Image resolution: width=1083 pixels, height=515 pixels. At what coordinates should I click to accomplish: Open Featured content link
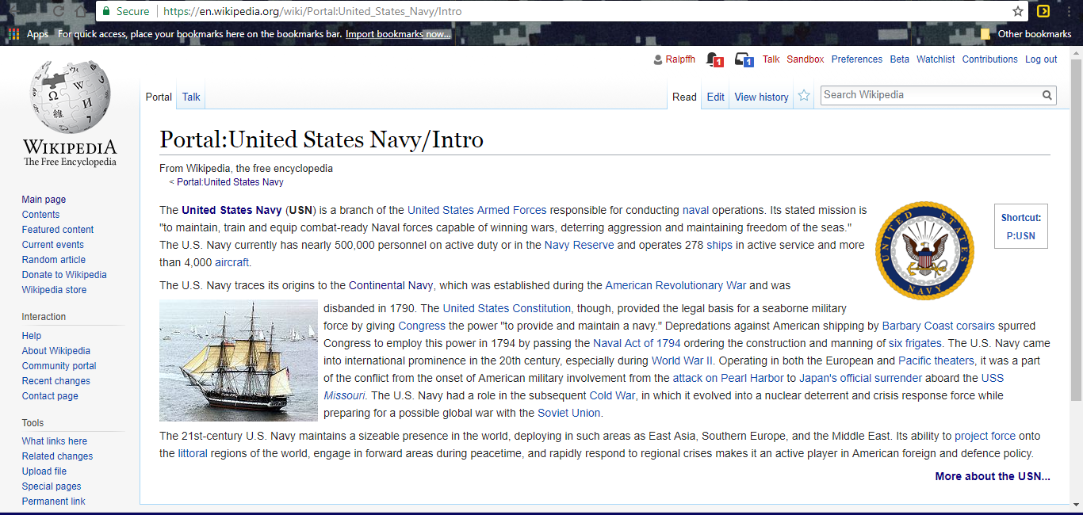pos(58,230)
